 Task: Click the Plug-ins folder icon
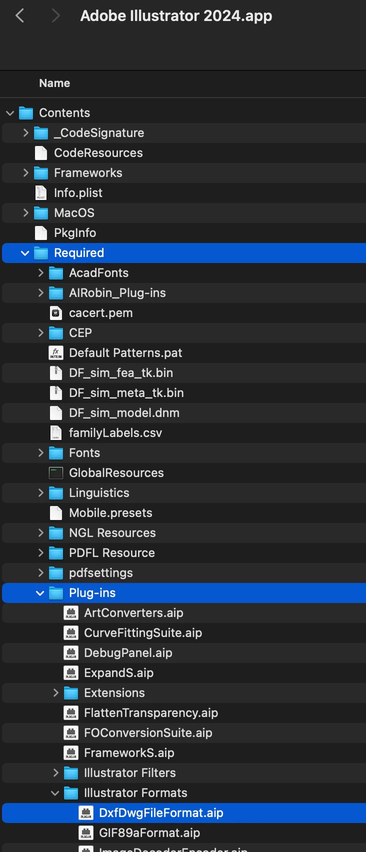56,593
